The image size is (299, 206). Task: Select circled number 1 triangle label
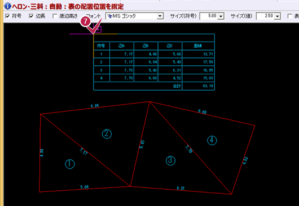[70, 164]
